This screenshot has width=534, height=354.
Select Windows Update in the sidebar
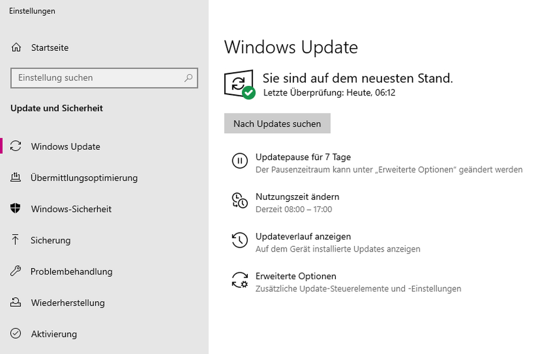click(66, 146)
